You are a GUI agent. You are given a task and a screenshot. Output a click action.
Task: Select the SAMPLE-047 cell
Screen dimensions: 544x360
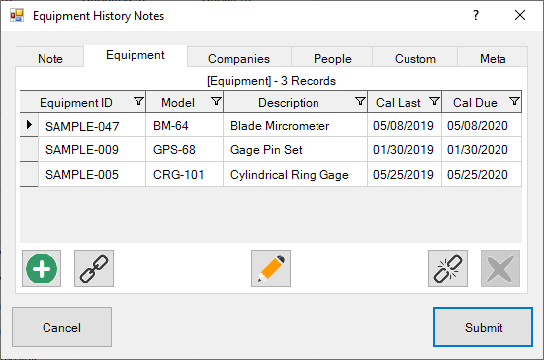coord(92,125)
